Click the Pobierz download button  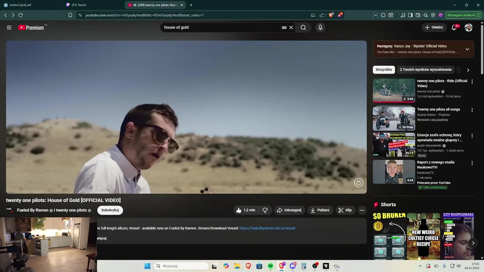click(320, 210)
